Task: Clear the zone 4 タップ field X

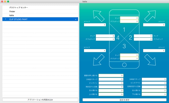Action: [x=113, y=36]
